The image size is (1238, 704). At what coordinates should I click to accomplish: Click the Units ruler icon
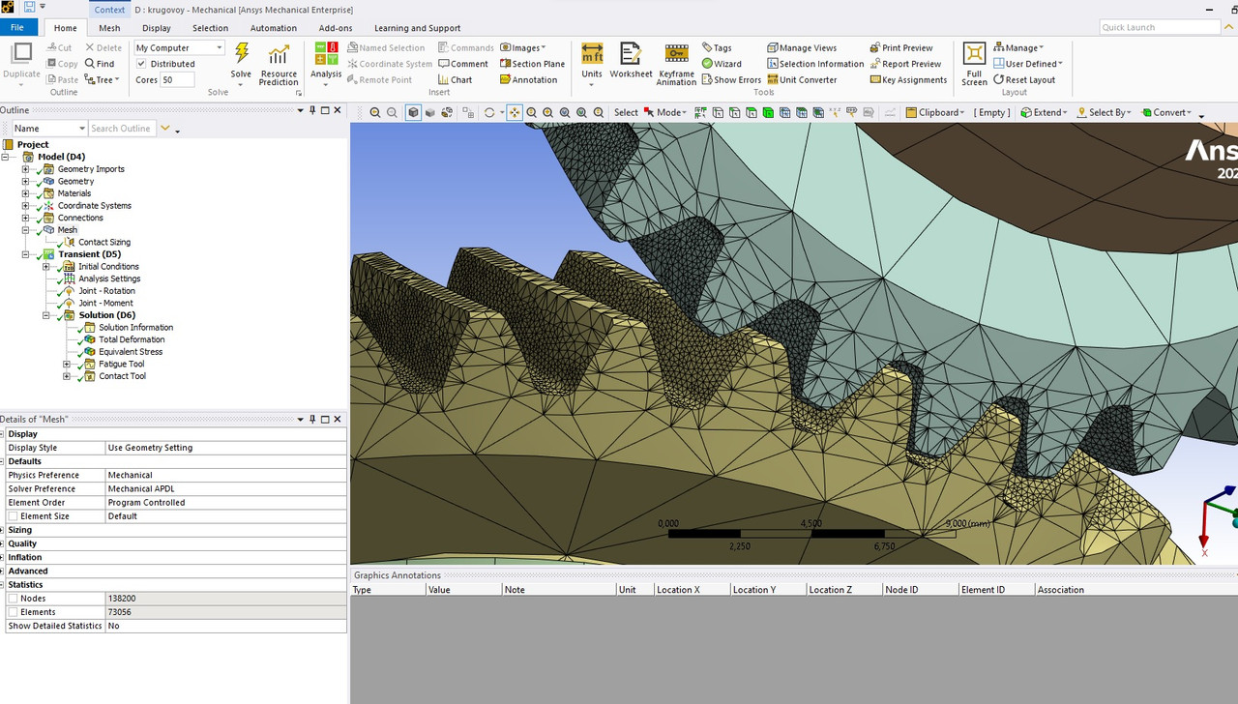pos(592,54)
